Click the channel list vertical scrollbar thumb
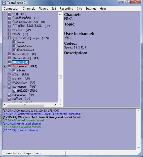The image size is (143, 157). [60, 77]
